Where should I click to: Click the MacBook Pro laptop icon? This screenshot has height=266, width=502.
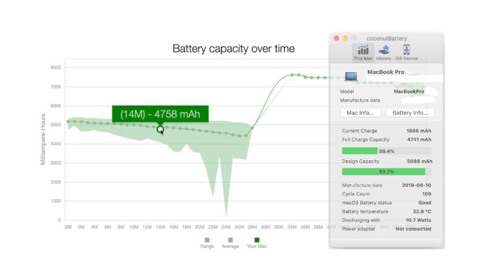(351, 76)
